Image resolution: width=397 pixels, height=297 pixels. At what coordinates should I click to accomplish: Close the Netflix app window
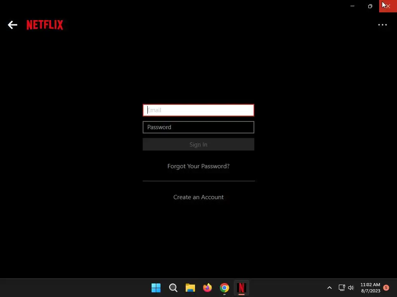point(388,6)
